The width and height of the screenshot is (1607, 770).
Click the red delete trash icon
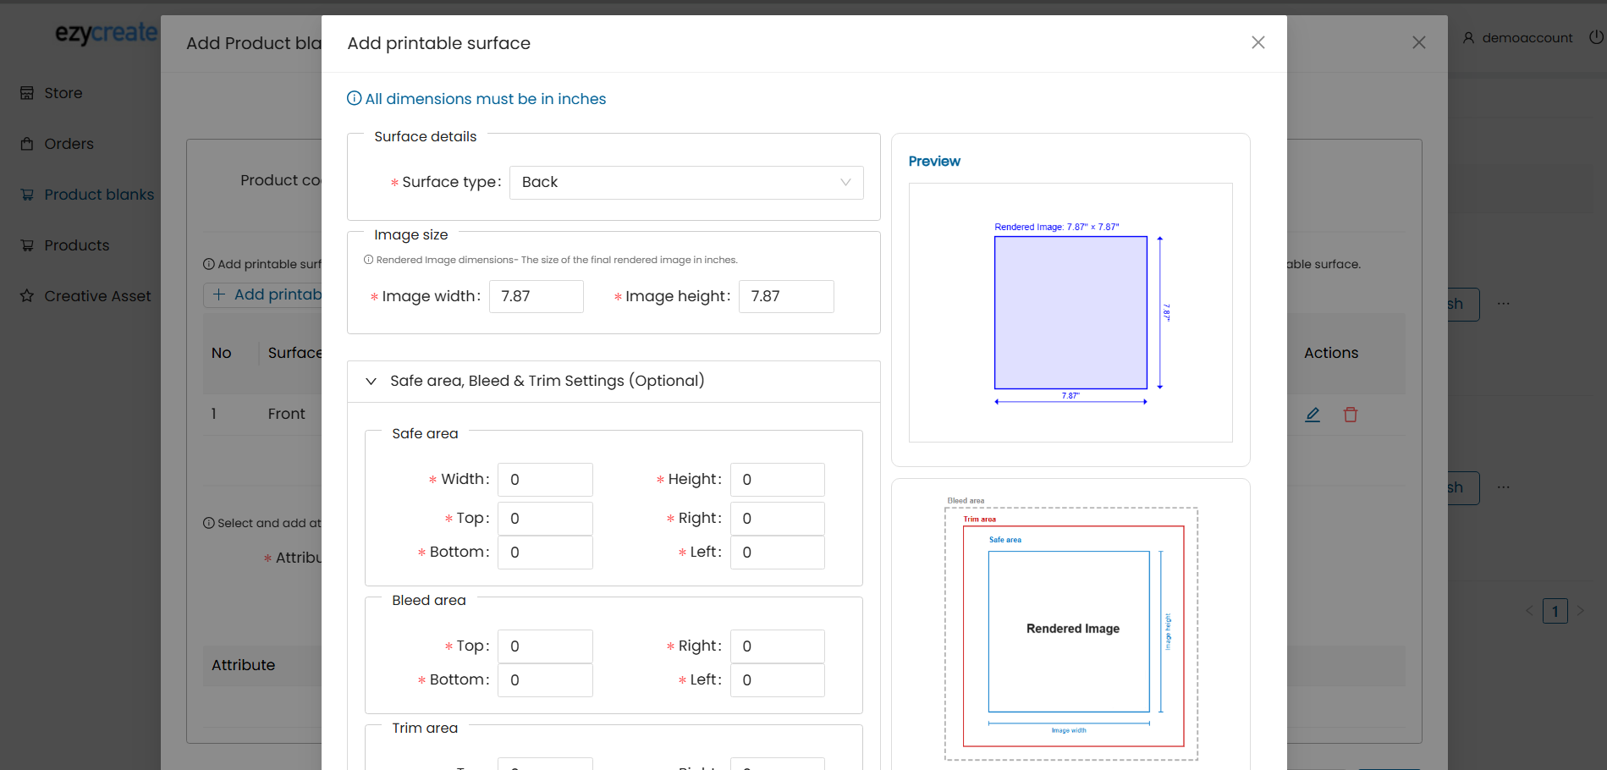click(1351, 415)
